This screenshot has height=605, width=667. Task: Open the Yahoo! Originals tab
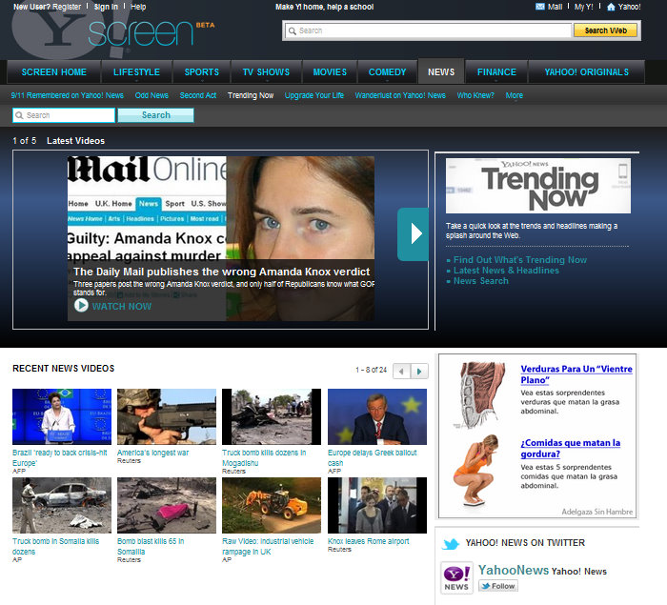(x=587, y=71)
